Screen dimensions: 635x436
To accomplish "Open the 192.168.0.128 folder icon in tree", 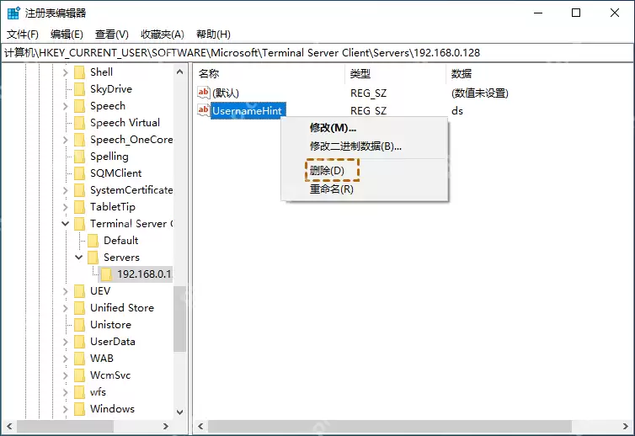I will click(106, 274).
